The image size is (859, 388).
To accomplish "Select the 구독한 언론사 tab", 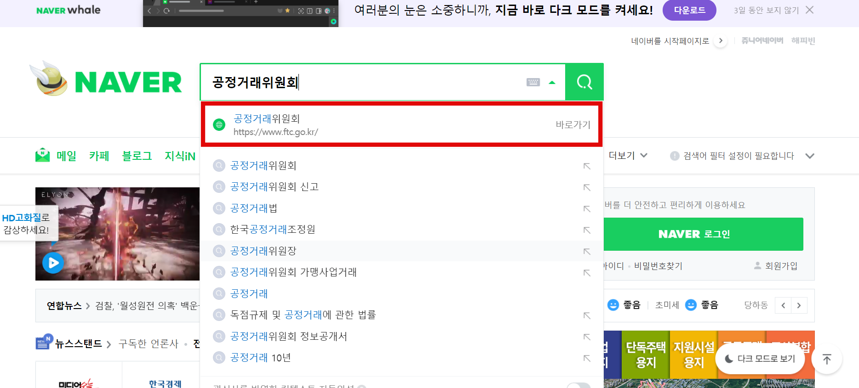I will (x=148, y=343).
